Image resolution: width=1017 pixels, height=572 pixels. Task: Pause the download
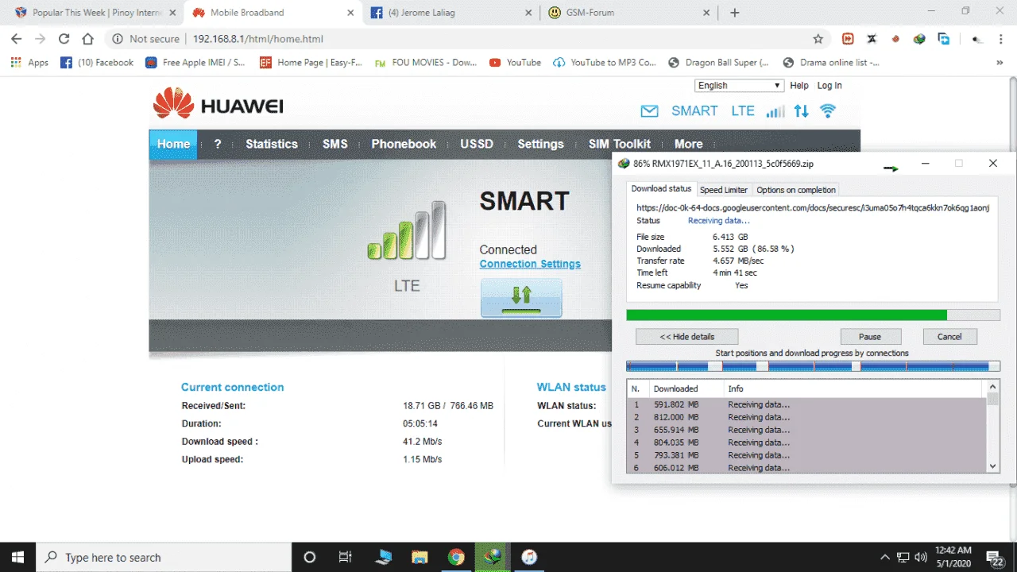[x=870, y=336]
